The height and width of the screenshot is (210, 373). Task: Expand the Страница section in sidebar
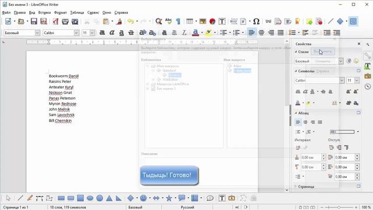coord(296,187)
